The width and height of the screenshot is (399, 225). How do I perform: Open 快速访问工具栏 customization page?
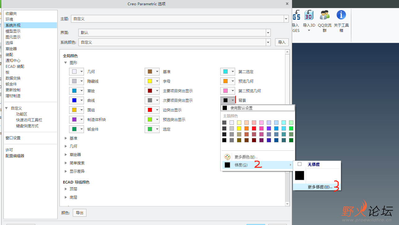[29, 120]
